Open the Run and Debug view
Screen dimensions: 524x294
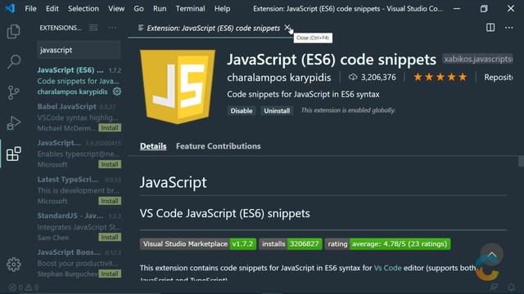click(13, 122)
